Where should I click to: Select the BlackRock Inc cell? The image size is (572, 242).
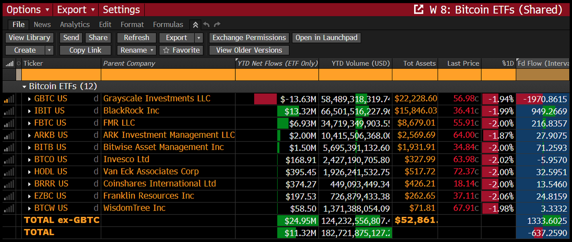[x=168, y=111]
